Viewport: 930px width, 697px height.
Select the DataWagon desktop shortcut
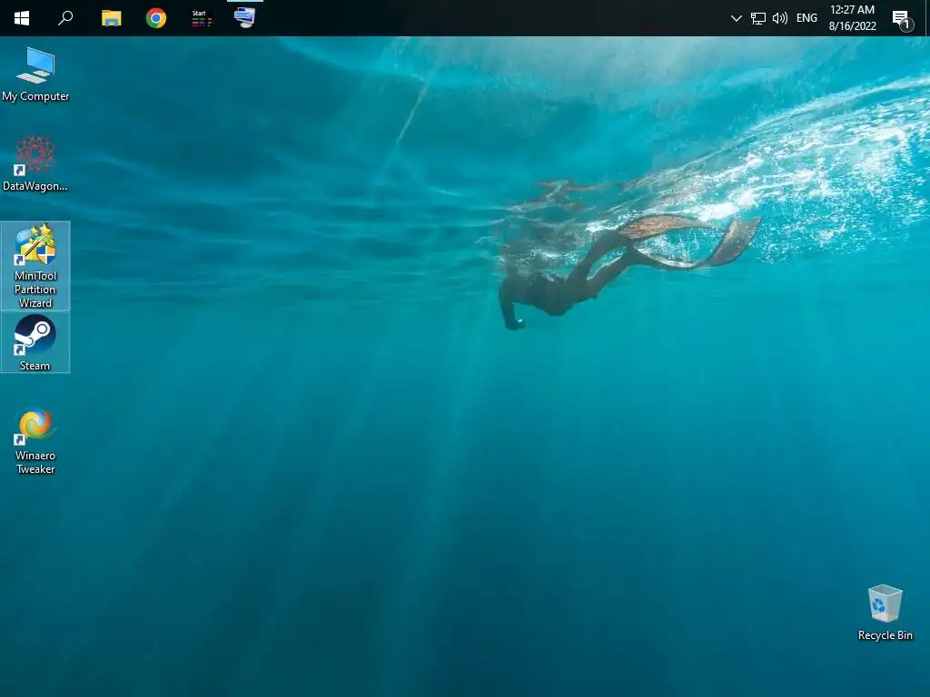click(35, 163)
